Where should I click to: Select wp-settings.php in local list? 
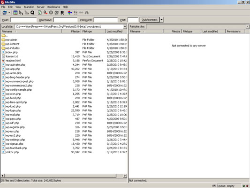point(15,140)
